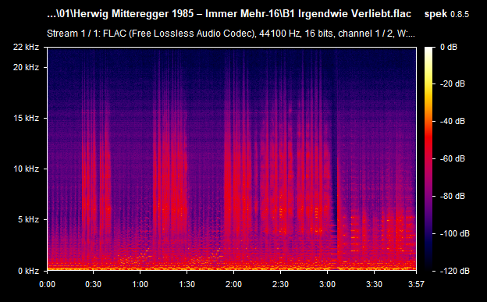Click the spectrogram plot area
The image size is (487, 302).
tap(232, 158)
